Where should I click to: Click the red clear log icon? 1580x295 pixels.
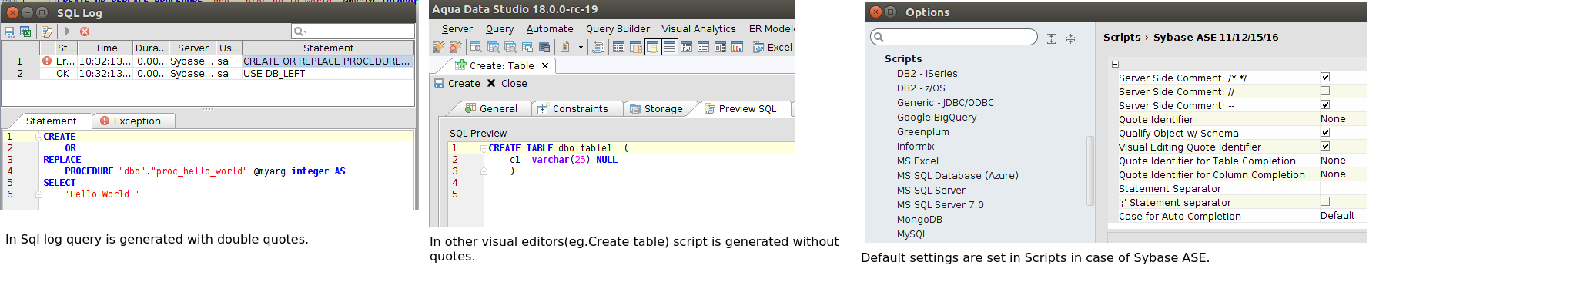pyautogui.click(x=85, y=31)
